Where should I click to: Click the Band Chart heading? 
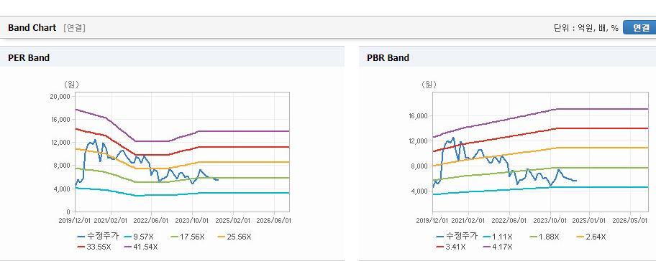point(32,27)
